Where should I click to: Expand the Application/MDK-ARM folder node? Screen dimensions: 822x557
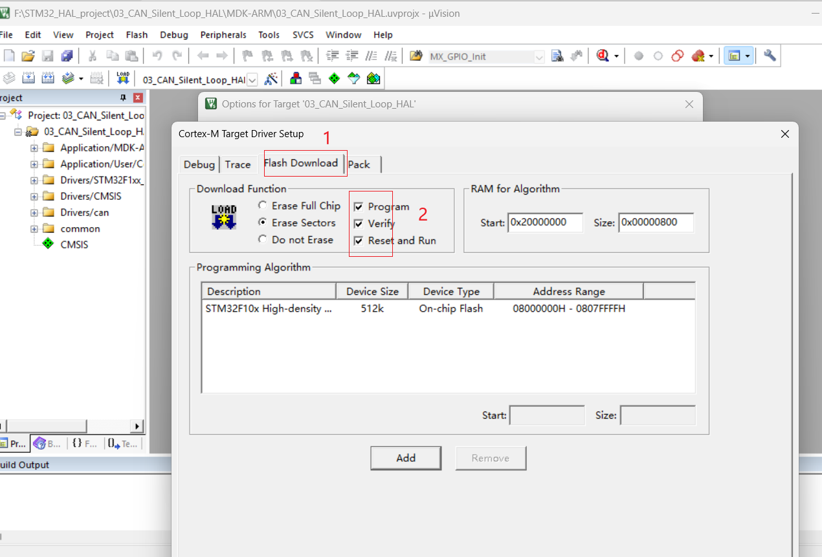(x=34, y=147)
